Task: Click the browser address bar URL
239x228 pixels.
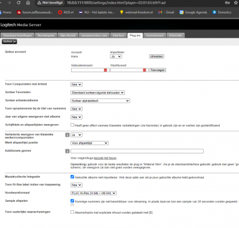Action: (116, 3)
